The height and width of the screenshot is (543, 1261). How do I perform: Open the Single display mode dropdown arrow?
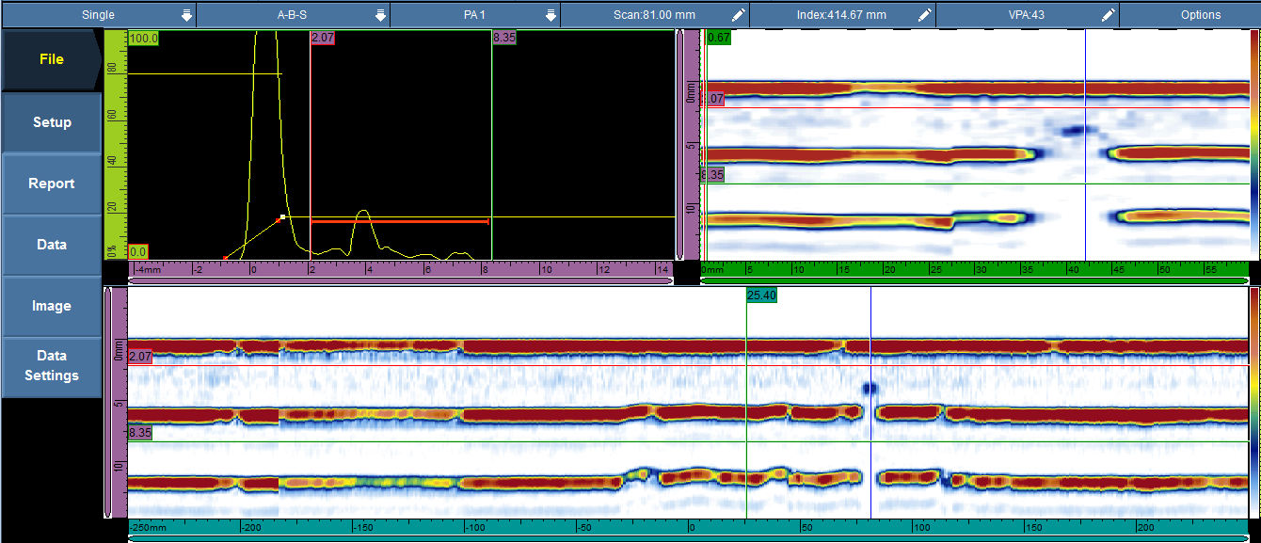(x=186, y=15)
